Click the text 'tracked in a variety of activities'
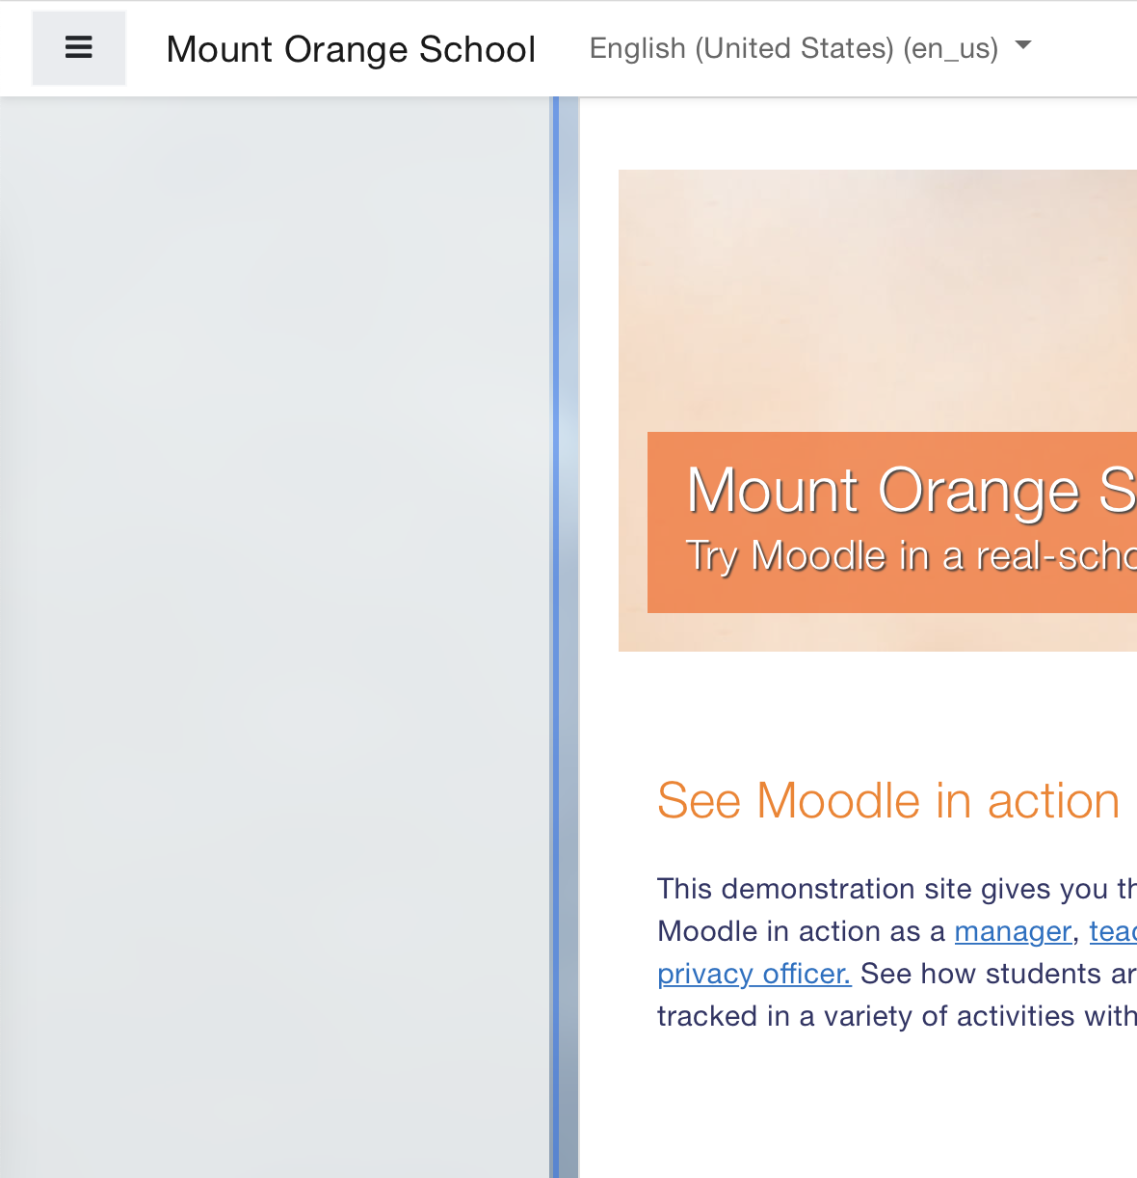Screen dimensions: 1137x1178 pyautogui.click(x=866, y=1016)
